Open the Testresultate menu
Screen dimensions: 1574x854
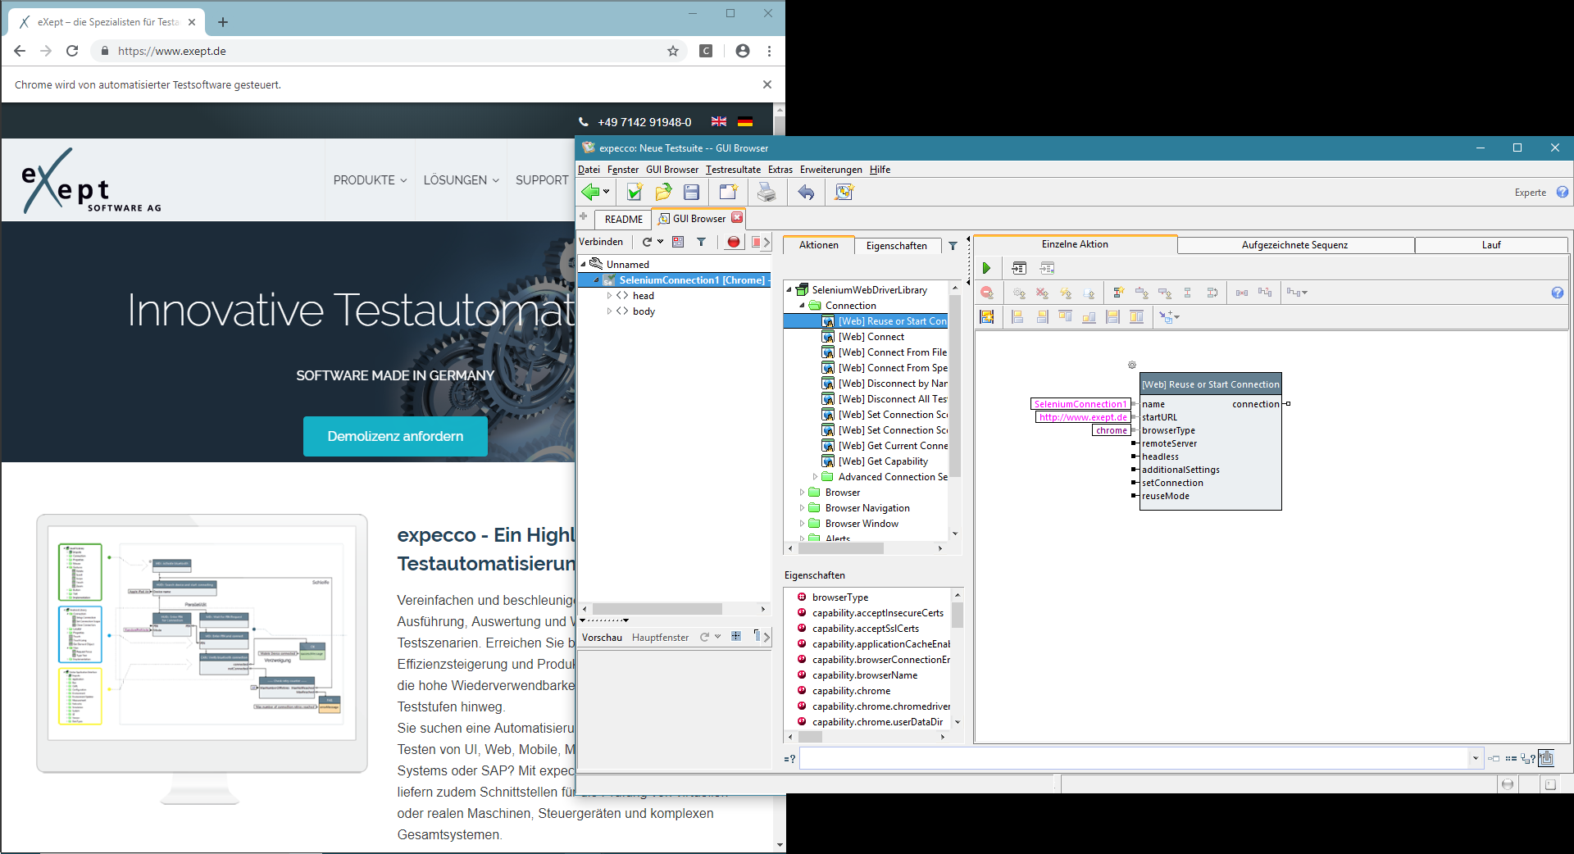pyautogui.click(x=733, y=170)
